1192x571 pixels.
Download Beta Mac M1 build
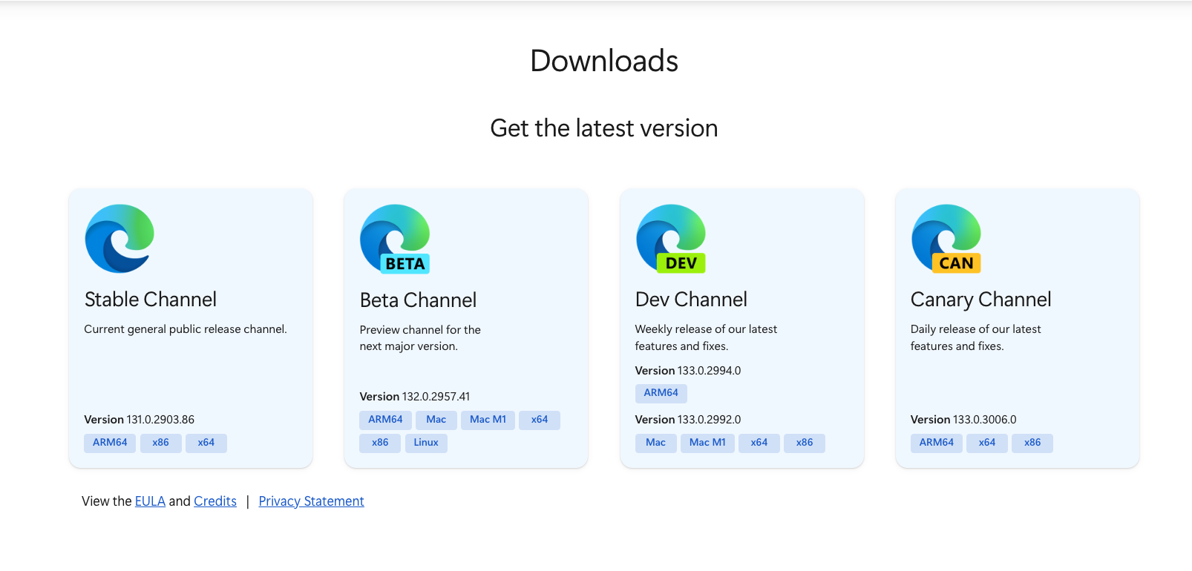tap(488, 420)
